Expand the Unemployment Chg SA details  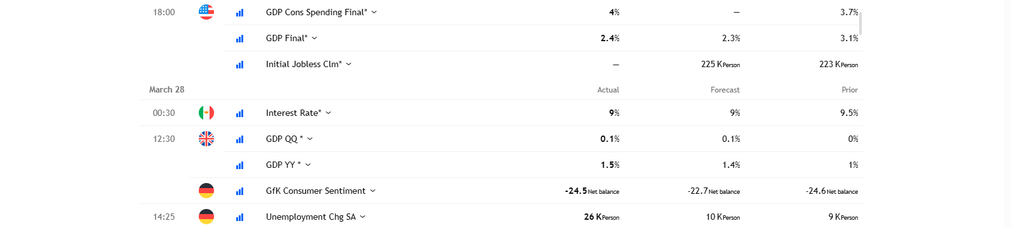tap(363, 217)
